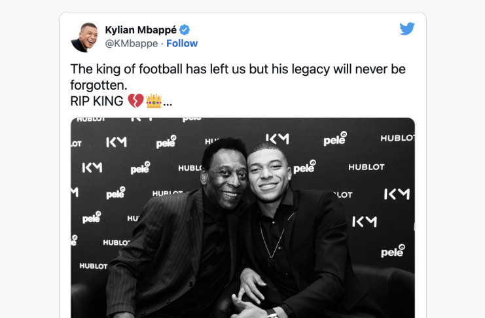The height and width of the screenshot is (318, 485).
Task: Click the pendant necklace in the photo
Action: tap(271, 246)
